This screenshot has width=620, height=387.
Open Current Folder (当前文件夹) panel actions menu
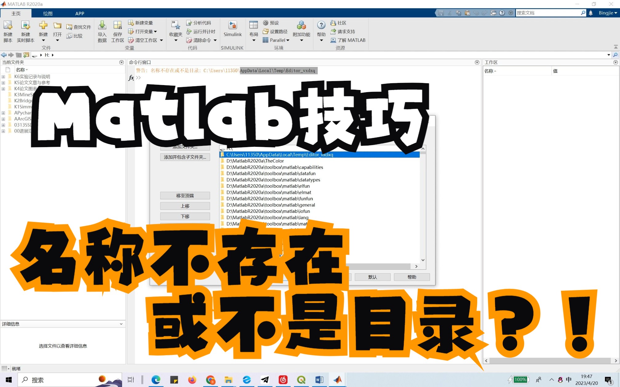pyautogui.click(x=121, y=62)
